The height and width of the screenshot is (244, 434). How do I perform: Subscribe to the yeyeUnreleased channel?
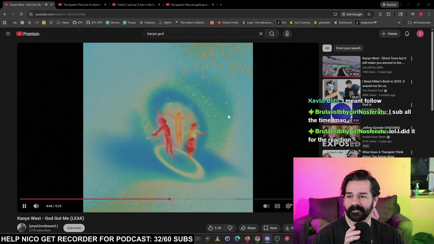click(74, 228)
